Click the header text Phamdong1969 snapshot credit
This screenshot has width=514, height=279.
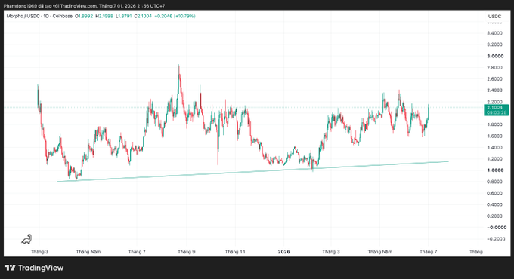tap(84, 6)
